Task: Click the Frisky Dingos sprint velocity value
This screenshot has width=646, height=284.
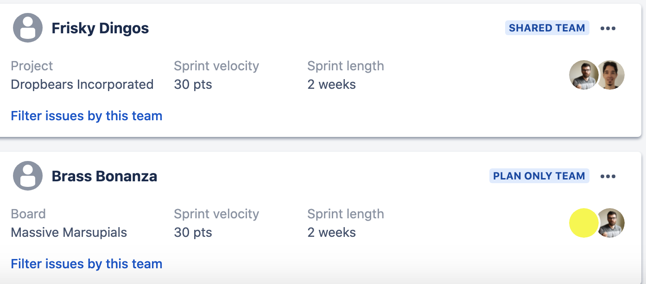Action: click(193, 85)
